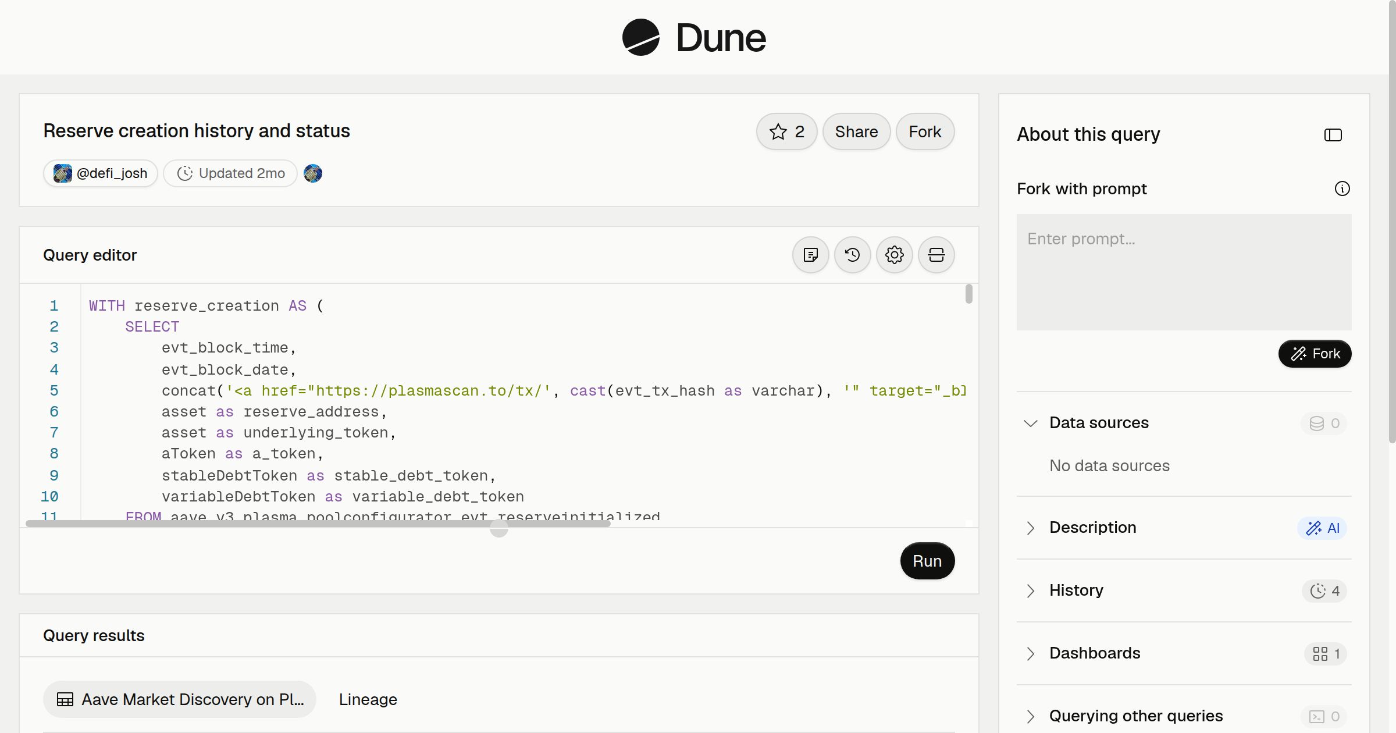
Task: Click the Fork with prompt button
Action: point(1315,354)
